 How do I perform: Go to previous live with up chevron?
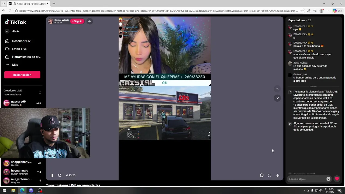(x=277, y=89)
